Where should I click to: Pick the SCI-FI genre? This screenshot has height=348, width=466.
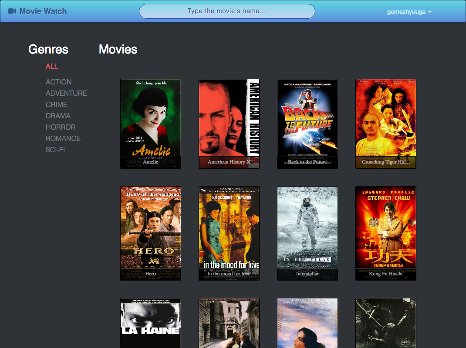point(55,150)
